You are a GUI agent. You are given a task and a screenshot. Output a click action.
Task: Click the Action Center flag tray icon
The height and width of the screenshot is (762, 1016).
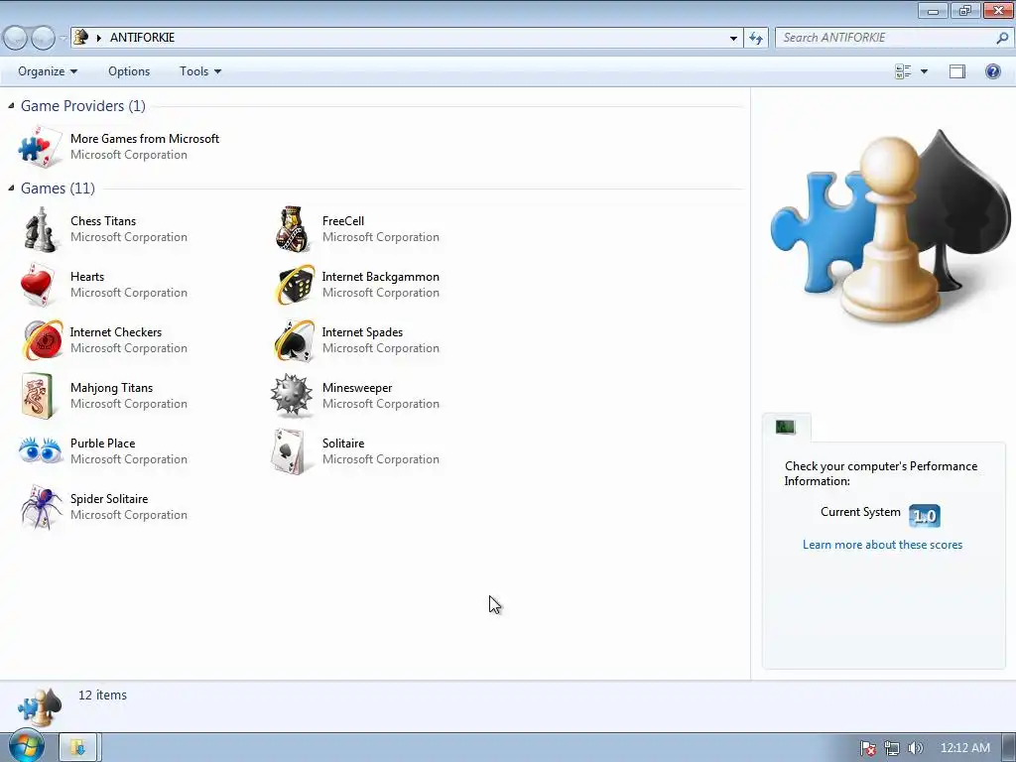click(867, 748)
